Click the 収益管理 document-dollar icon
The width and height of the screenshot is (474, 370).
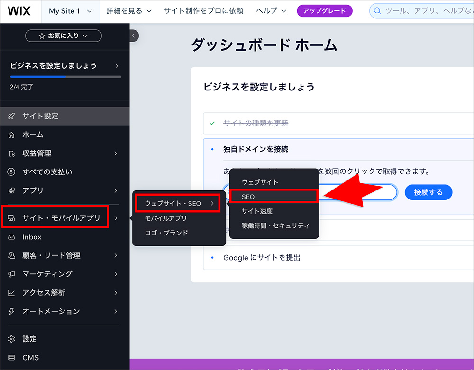[x=11, y=154]
